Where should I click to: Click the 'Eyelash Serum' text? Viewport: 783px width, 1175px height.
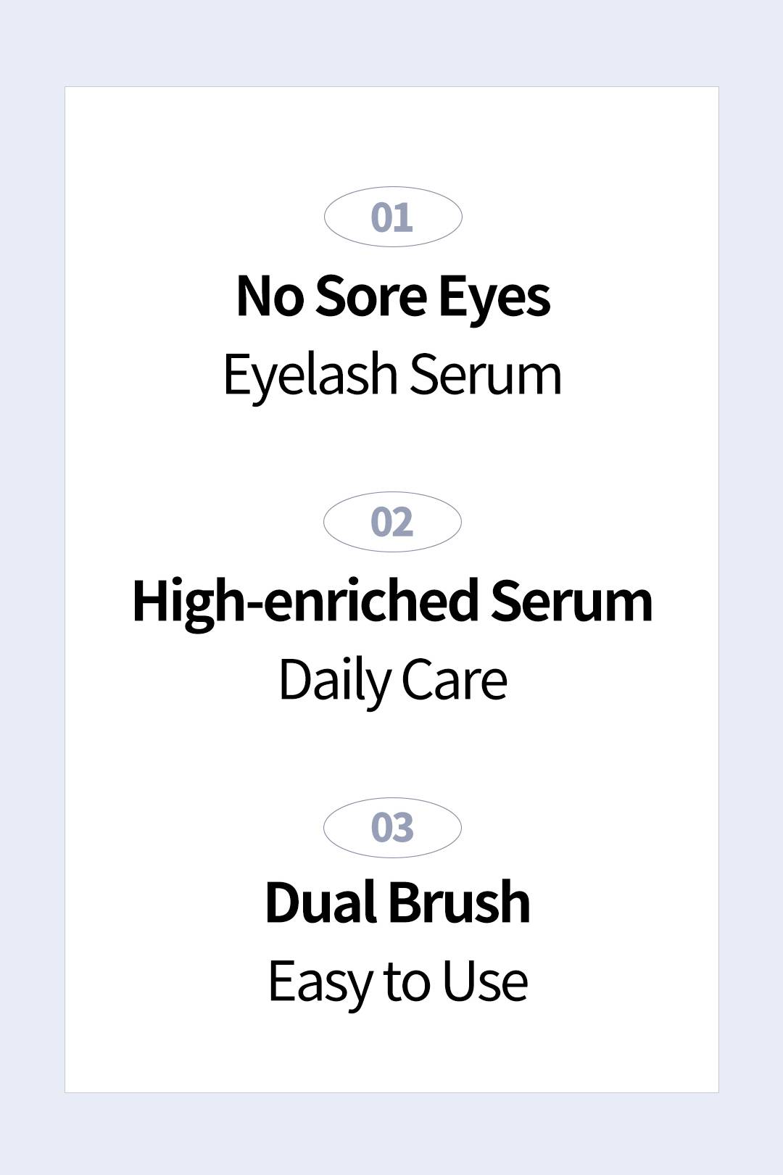click(x=392, y=375)
